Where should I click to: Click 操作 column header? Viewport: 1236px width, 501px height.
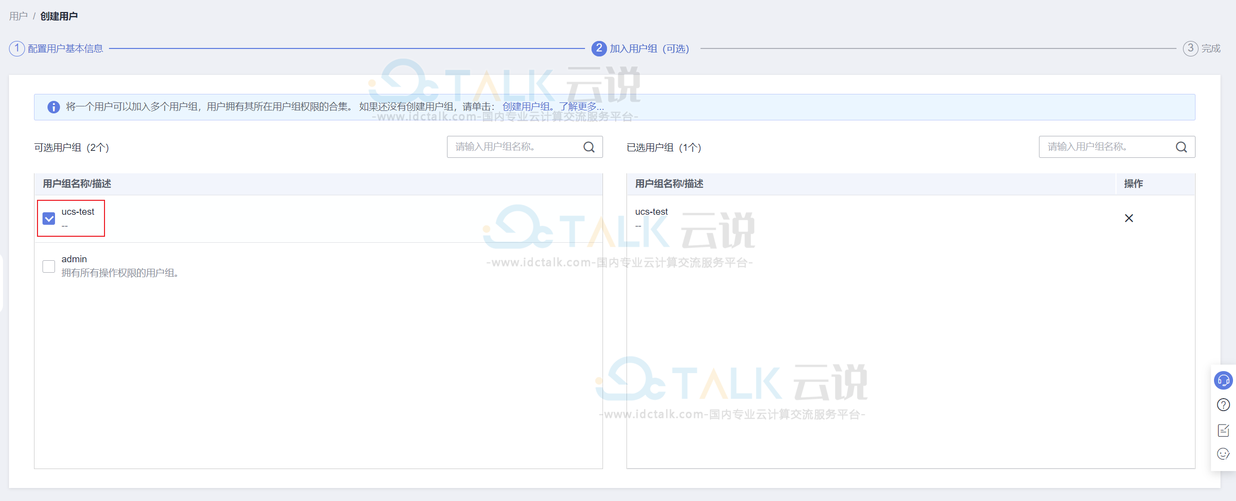[1133, 184]
